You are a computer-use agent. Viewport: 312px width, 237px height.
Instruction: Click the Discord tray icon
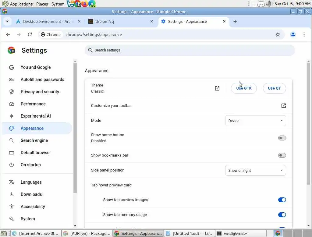point(261,4)
